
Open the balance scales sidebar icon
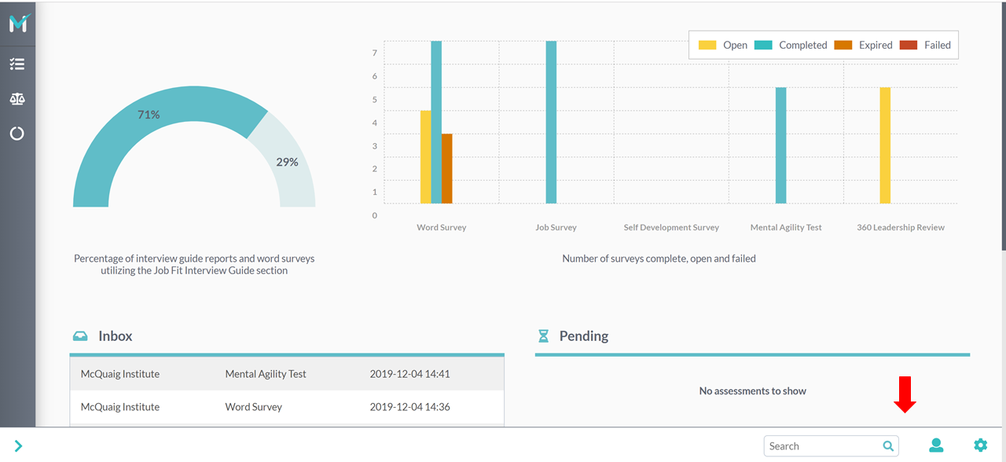[x=17, y=99]
